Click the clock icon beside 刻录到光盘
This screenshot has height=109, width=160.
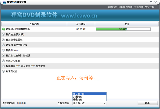click(x=3, y=71)
